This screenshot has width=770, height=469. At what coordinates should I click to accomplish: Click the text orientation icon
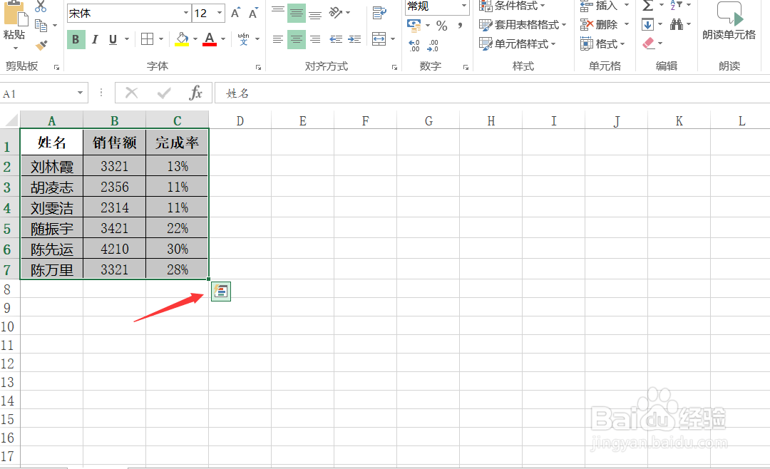click(336, 13)
